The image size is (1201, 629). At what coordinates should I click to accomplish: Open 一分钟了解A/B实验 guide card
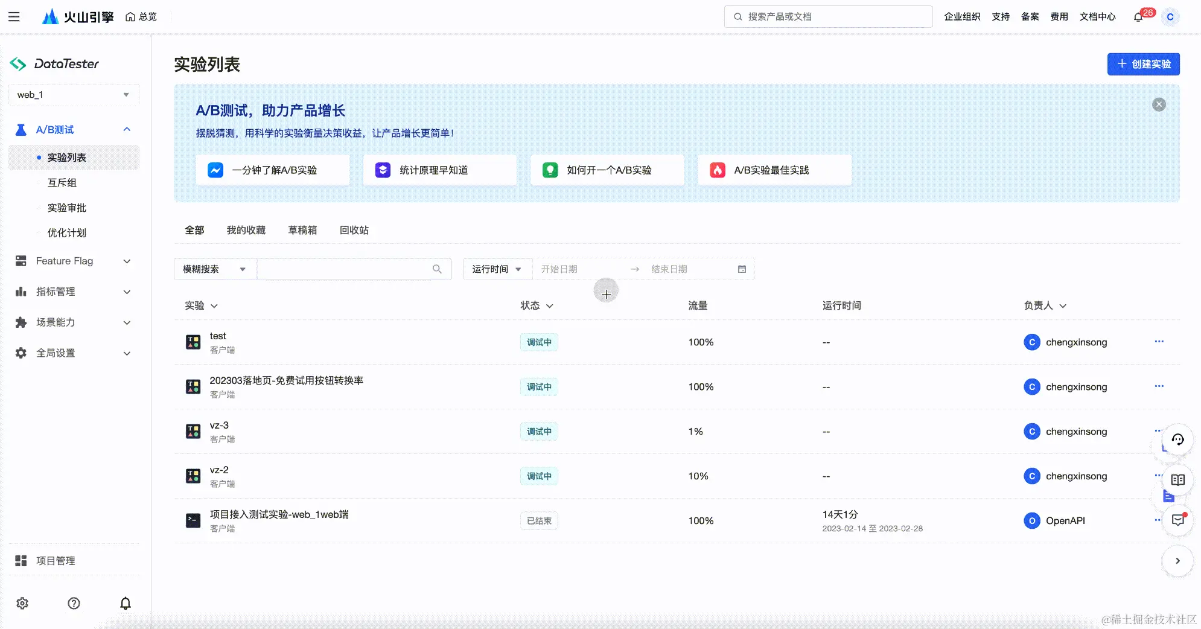point(273,170)
